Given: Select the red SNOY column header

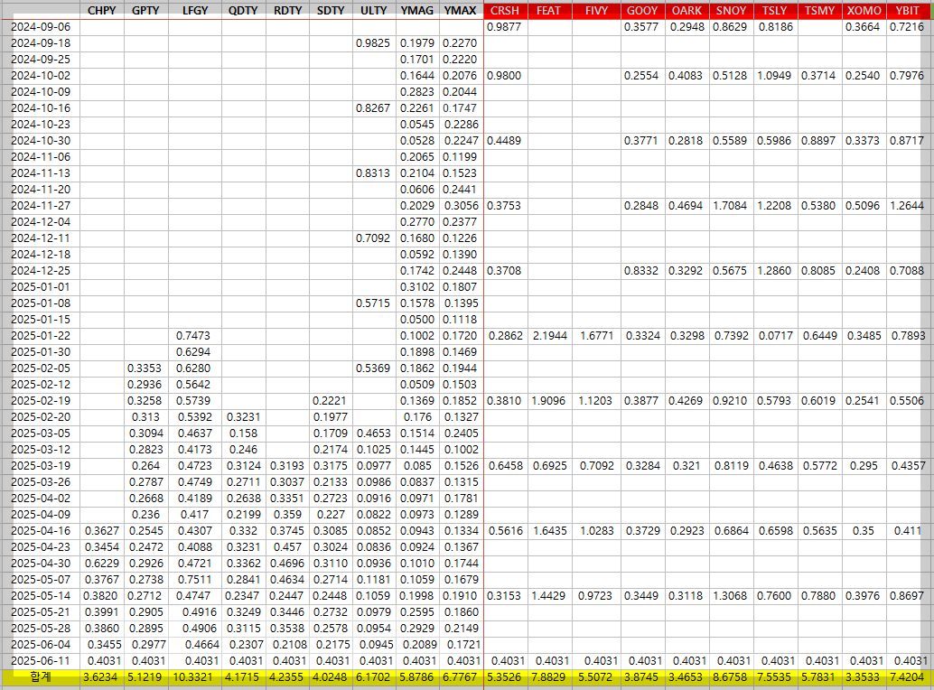Looking at the screenshot, I should point(731,10).
